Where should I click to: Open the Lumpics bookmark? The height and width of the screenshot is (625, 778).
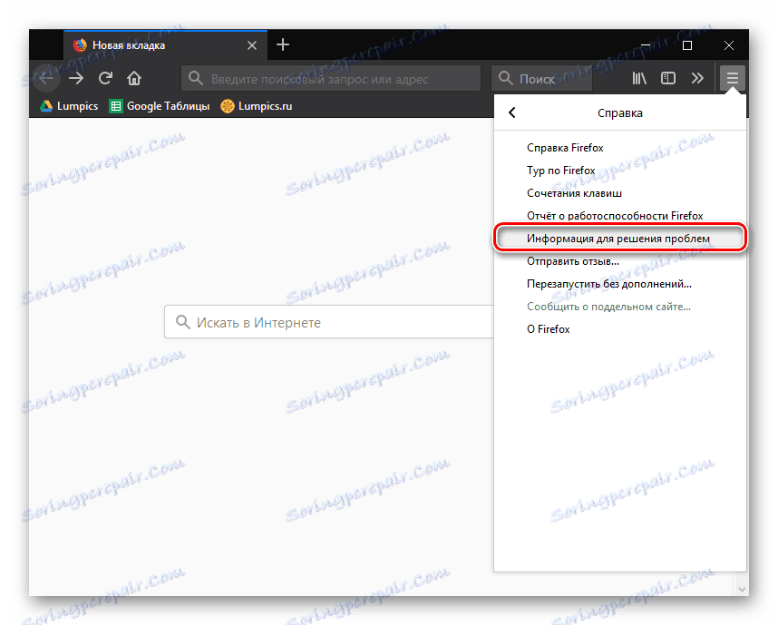click(69, 106)
